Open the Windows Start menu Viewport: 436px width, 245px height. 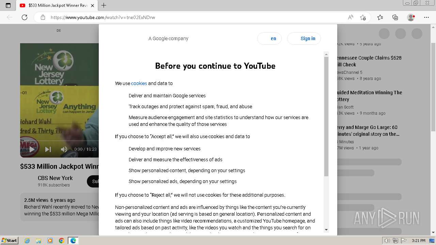coord(9,240)
